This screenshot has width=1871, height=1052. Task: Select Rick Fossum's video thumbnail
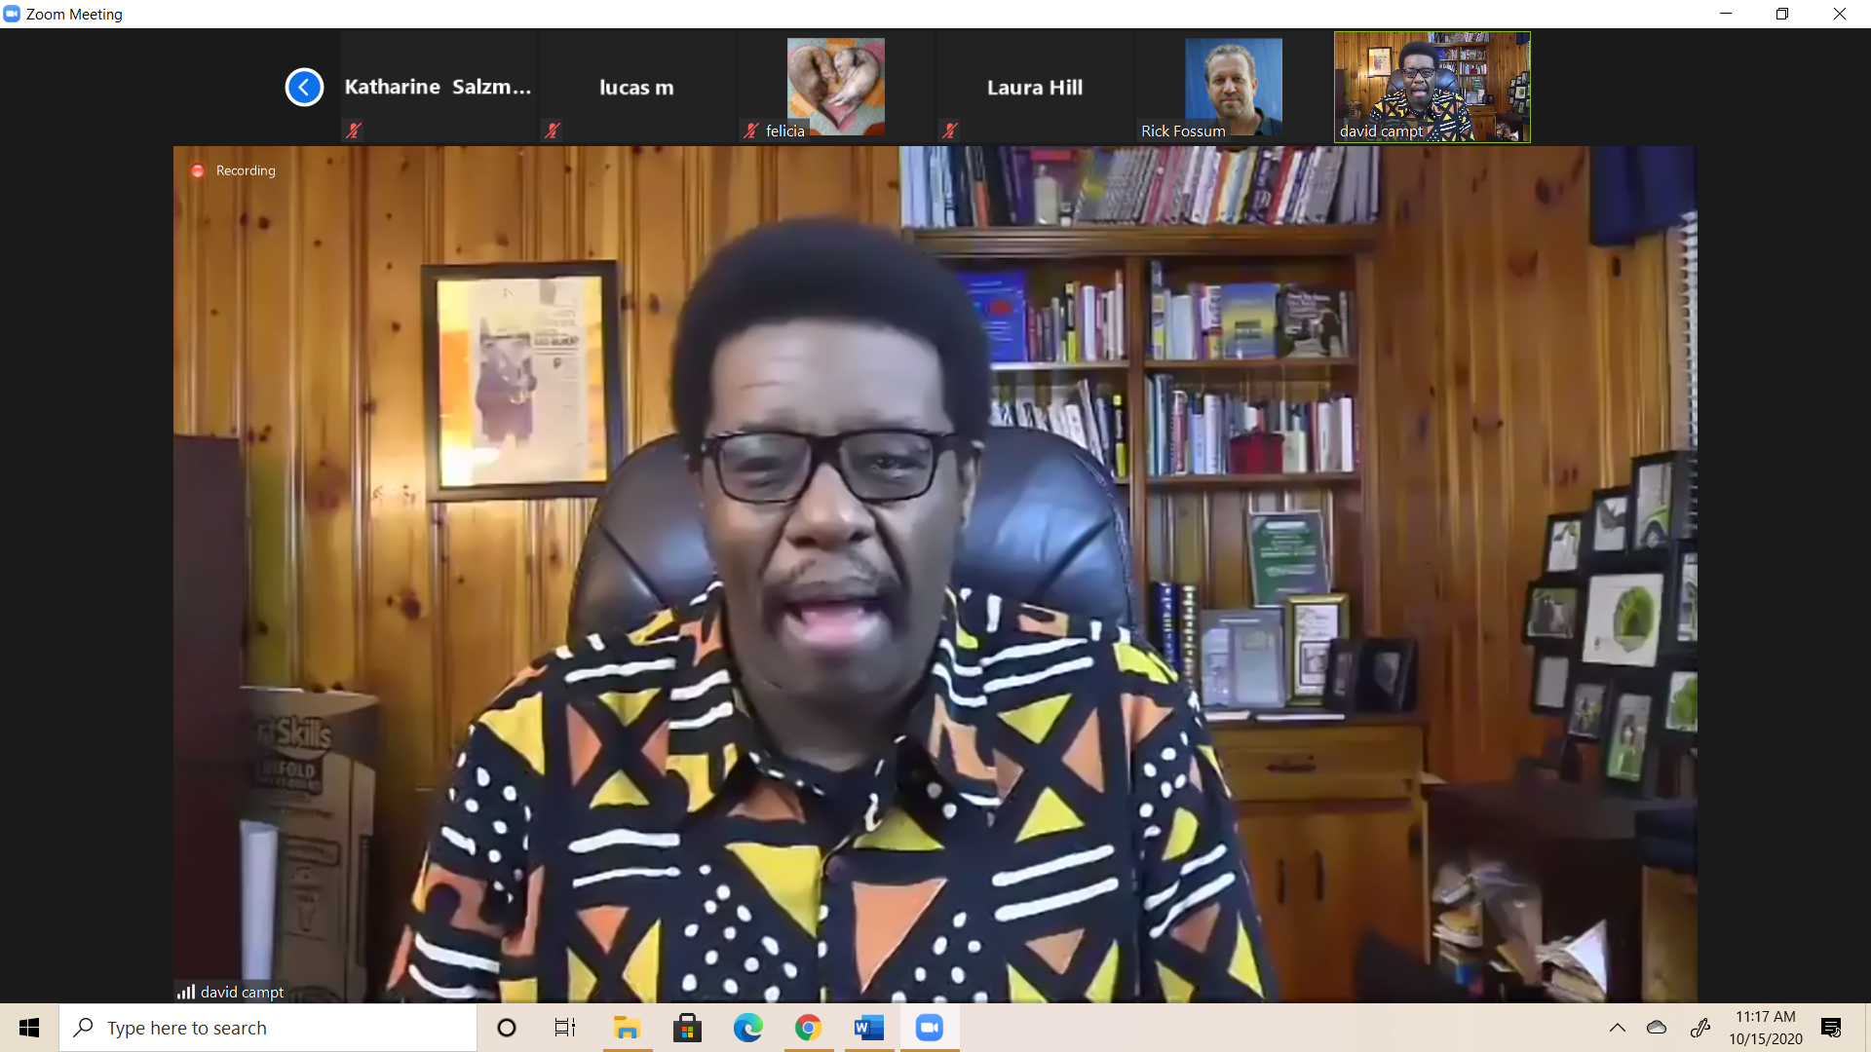pyautogui.click(x=1233, y=86)
